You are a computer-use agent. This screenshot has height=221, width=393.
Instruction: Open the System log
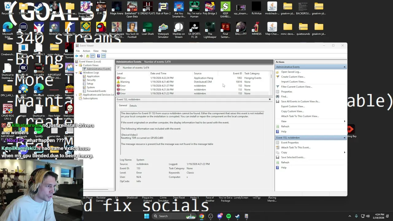coord(91,87)
